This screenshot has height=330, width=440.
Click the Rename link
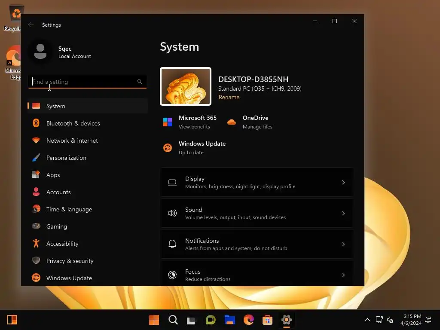click(229, 97)
